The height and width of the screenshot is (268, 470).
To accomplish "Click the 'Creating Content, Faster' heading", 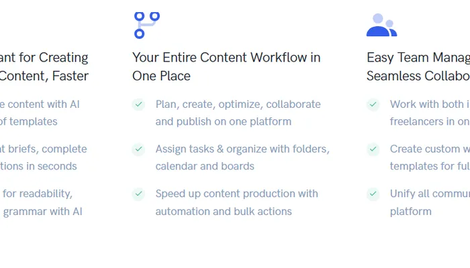I will click(44, 66).
